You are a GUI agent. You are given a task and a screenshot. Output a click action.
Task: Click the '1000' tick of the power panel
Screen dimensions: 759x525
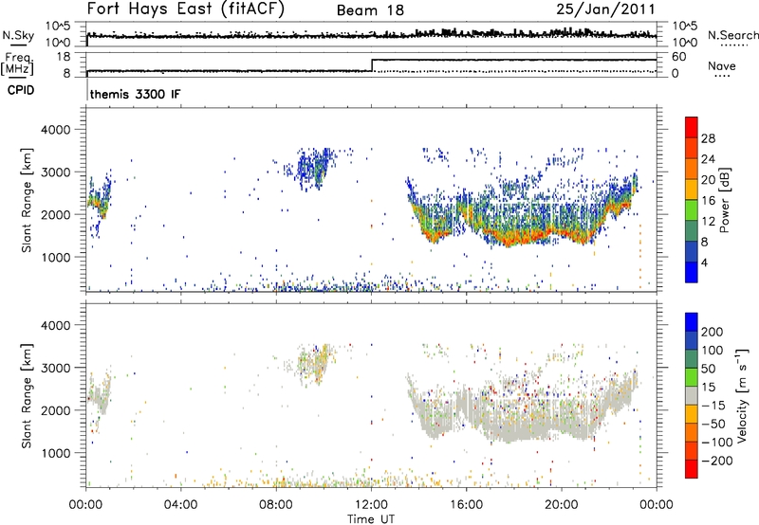[56, 257]
